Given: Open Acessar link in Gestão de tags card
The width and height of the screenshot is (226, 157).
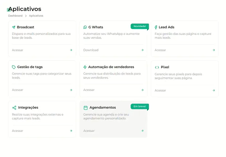Looking at the screenshot, I should (17, 90).
